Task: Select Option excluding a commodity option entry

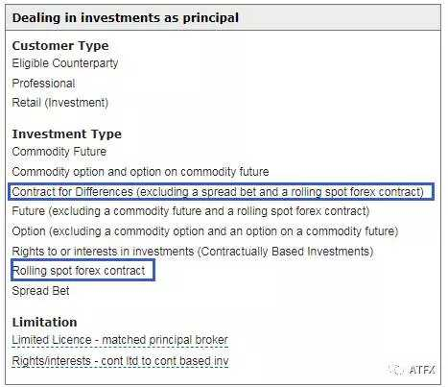Action: tap(205, 231)
